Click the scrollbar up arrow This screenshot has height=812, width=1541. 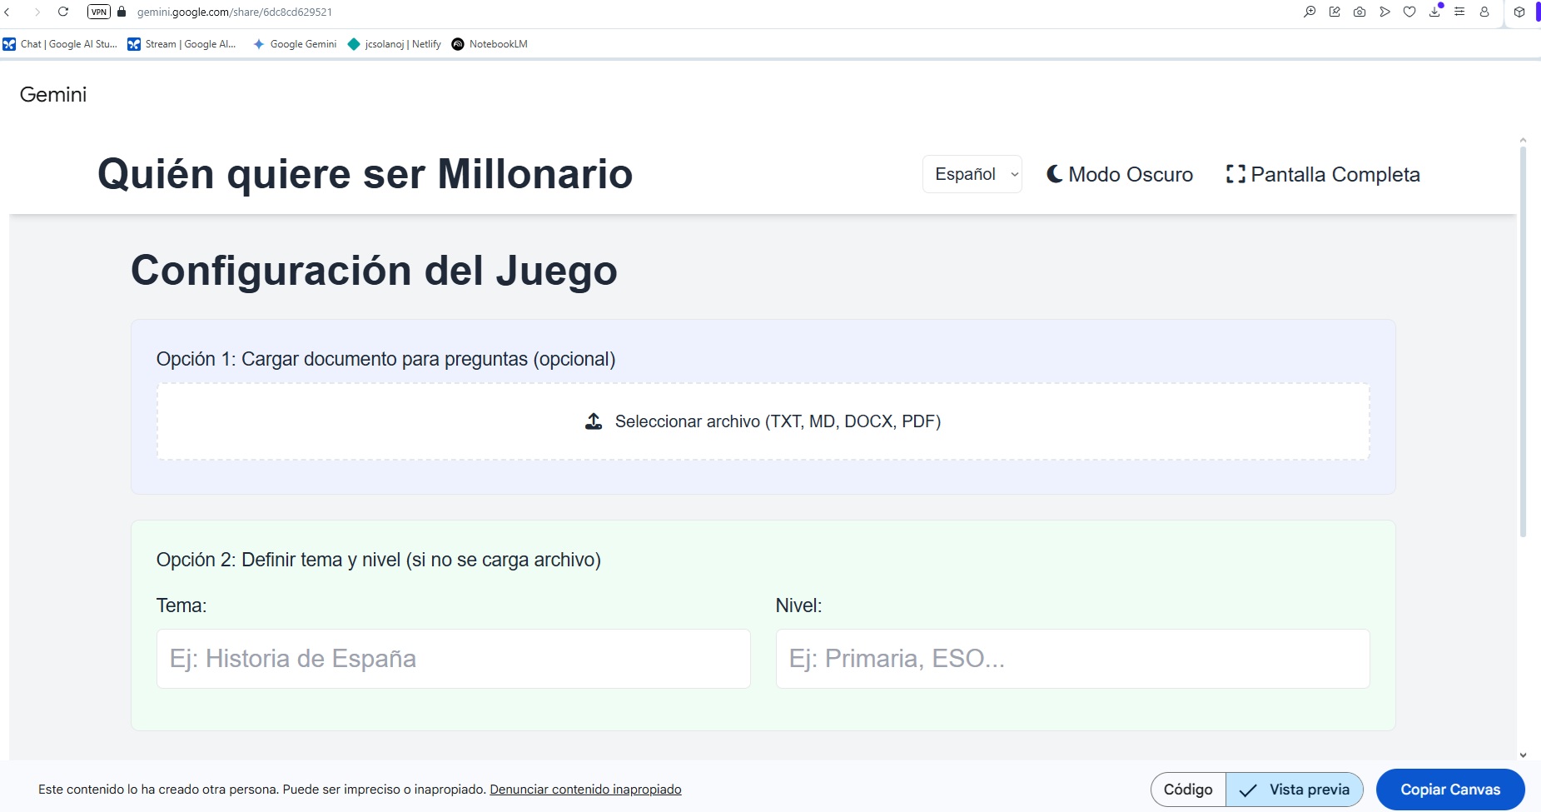(x=1523, y=140)
